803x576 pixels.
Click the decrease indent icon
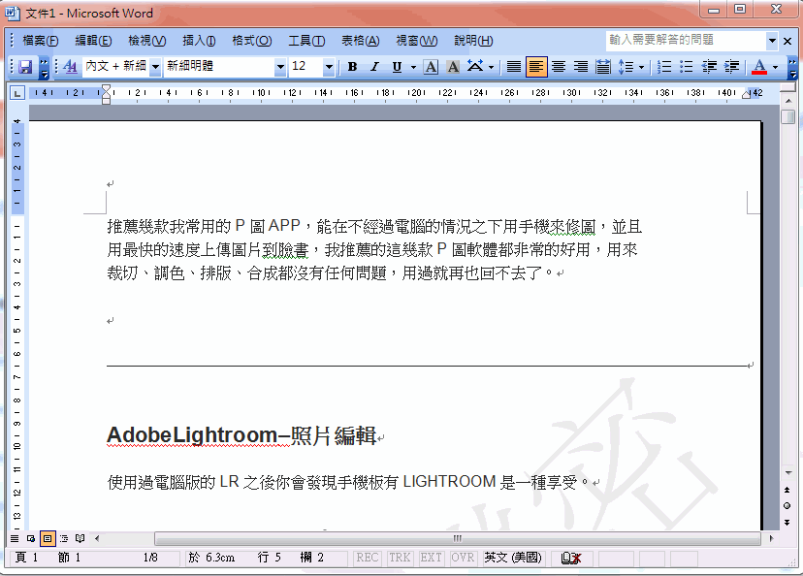(709, 67)
